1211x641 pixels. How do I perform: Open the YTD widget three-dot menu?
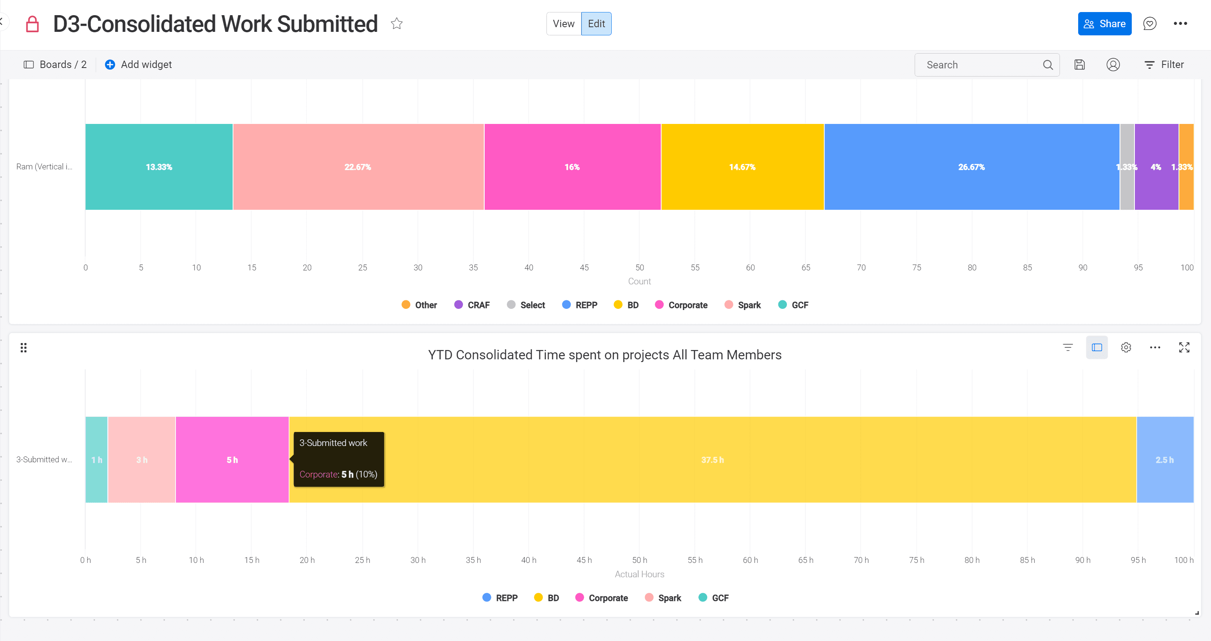(x=1155, y=348)
